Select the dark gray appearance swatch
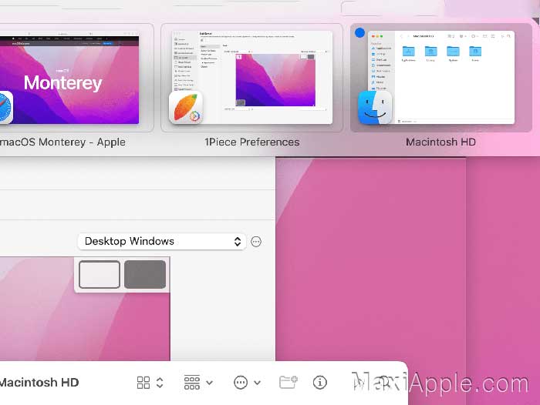Screen dimensions: 540x405 coord(145,274)
